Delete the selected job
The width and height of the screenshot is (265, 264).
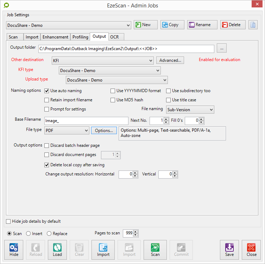pyautogui.click(x=233, y=25)
